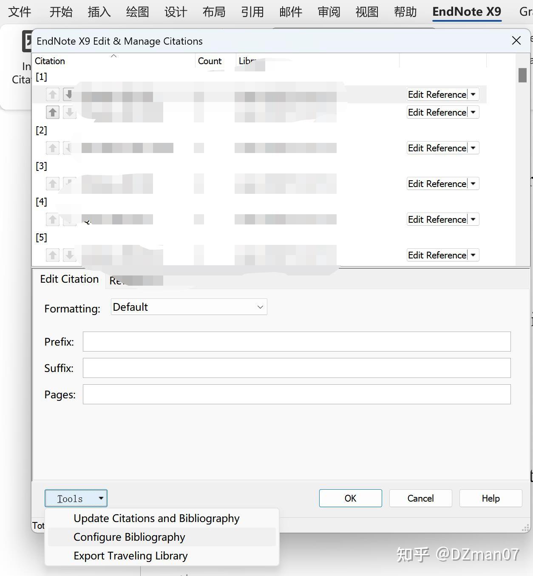Confirm with the OK button
The height and width of the screenshot is (576, 533).
[x=350, y=498]
